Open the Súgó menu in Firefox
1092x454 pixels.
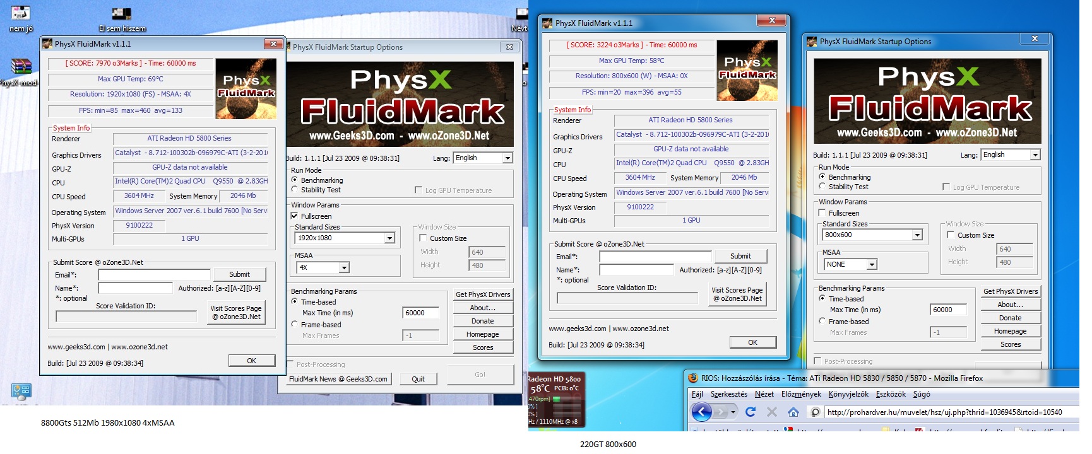(922, 394)
